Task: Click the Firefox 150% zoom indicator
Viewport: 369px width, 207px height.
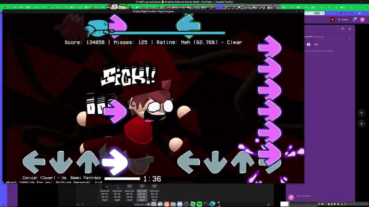Action: (317, 13)
